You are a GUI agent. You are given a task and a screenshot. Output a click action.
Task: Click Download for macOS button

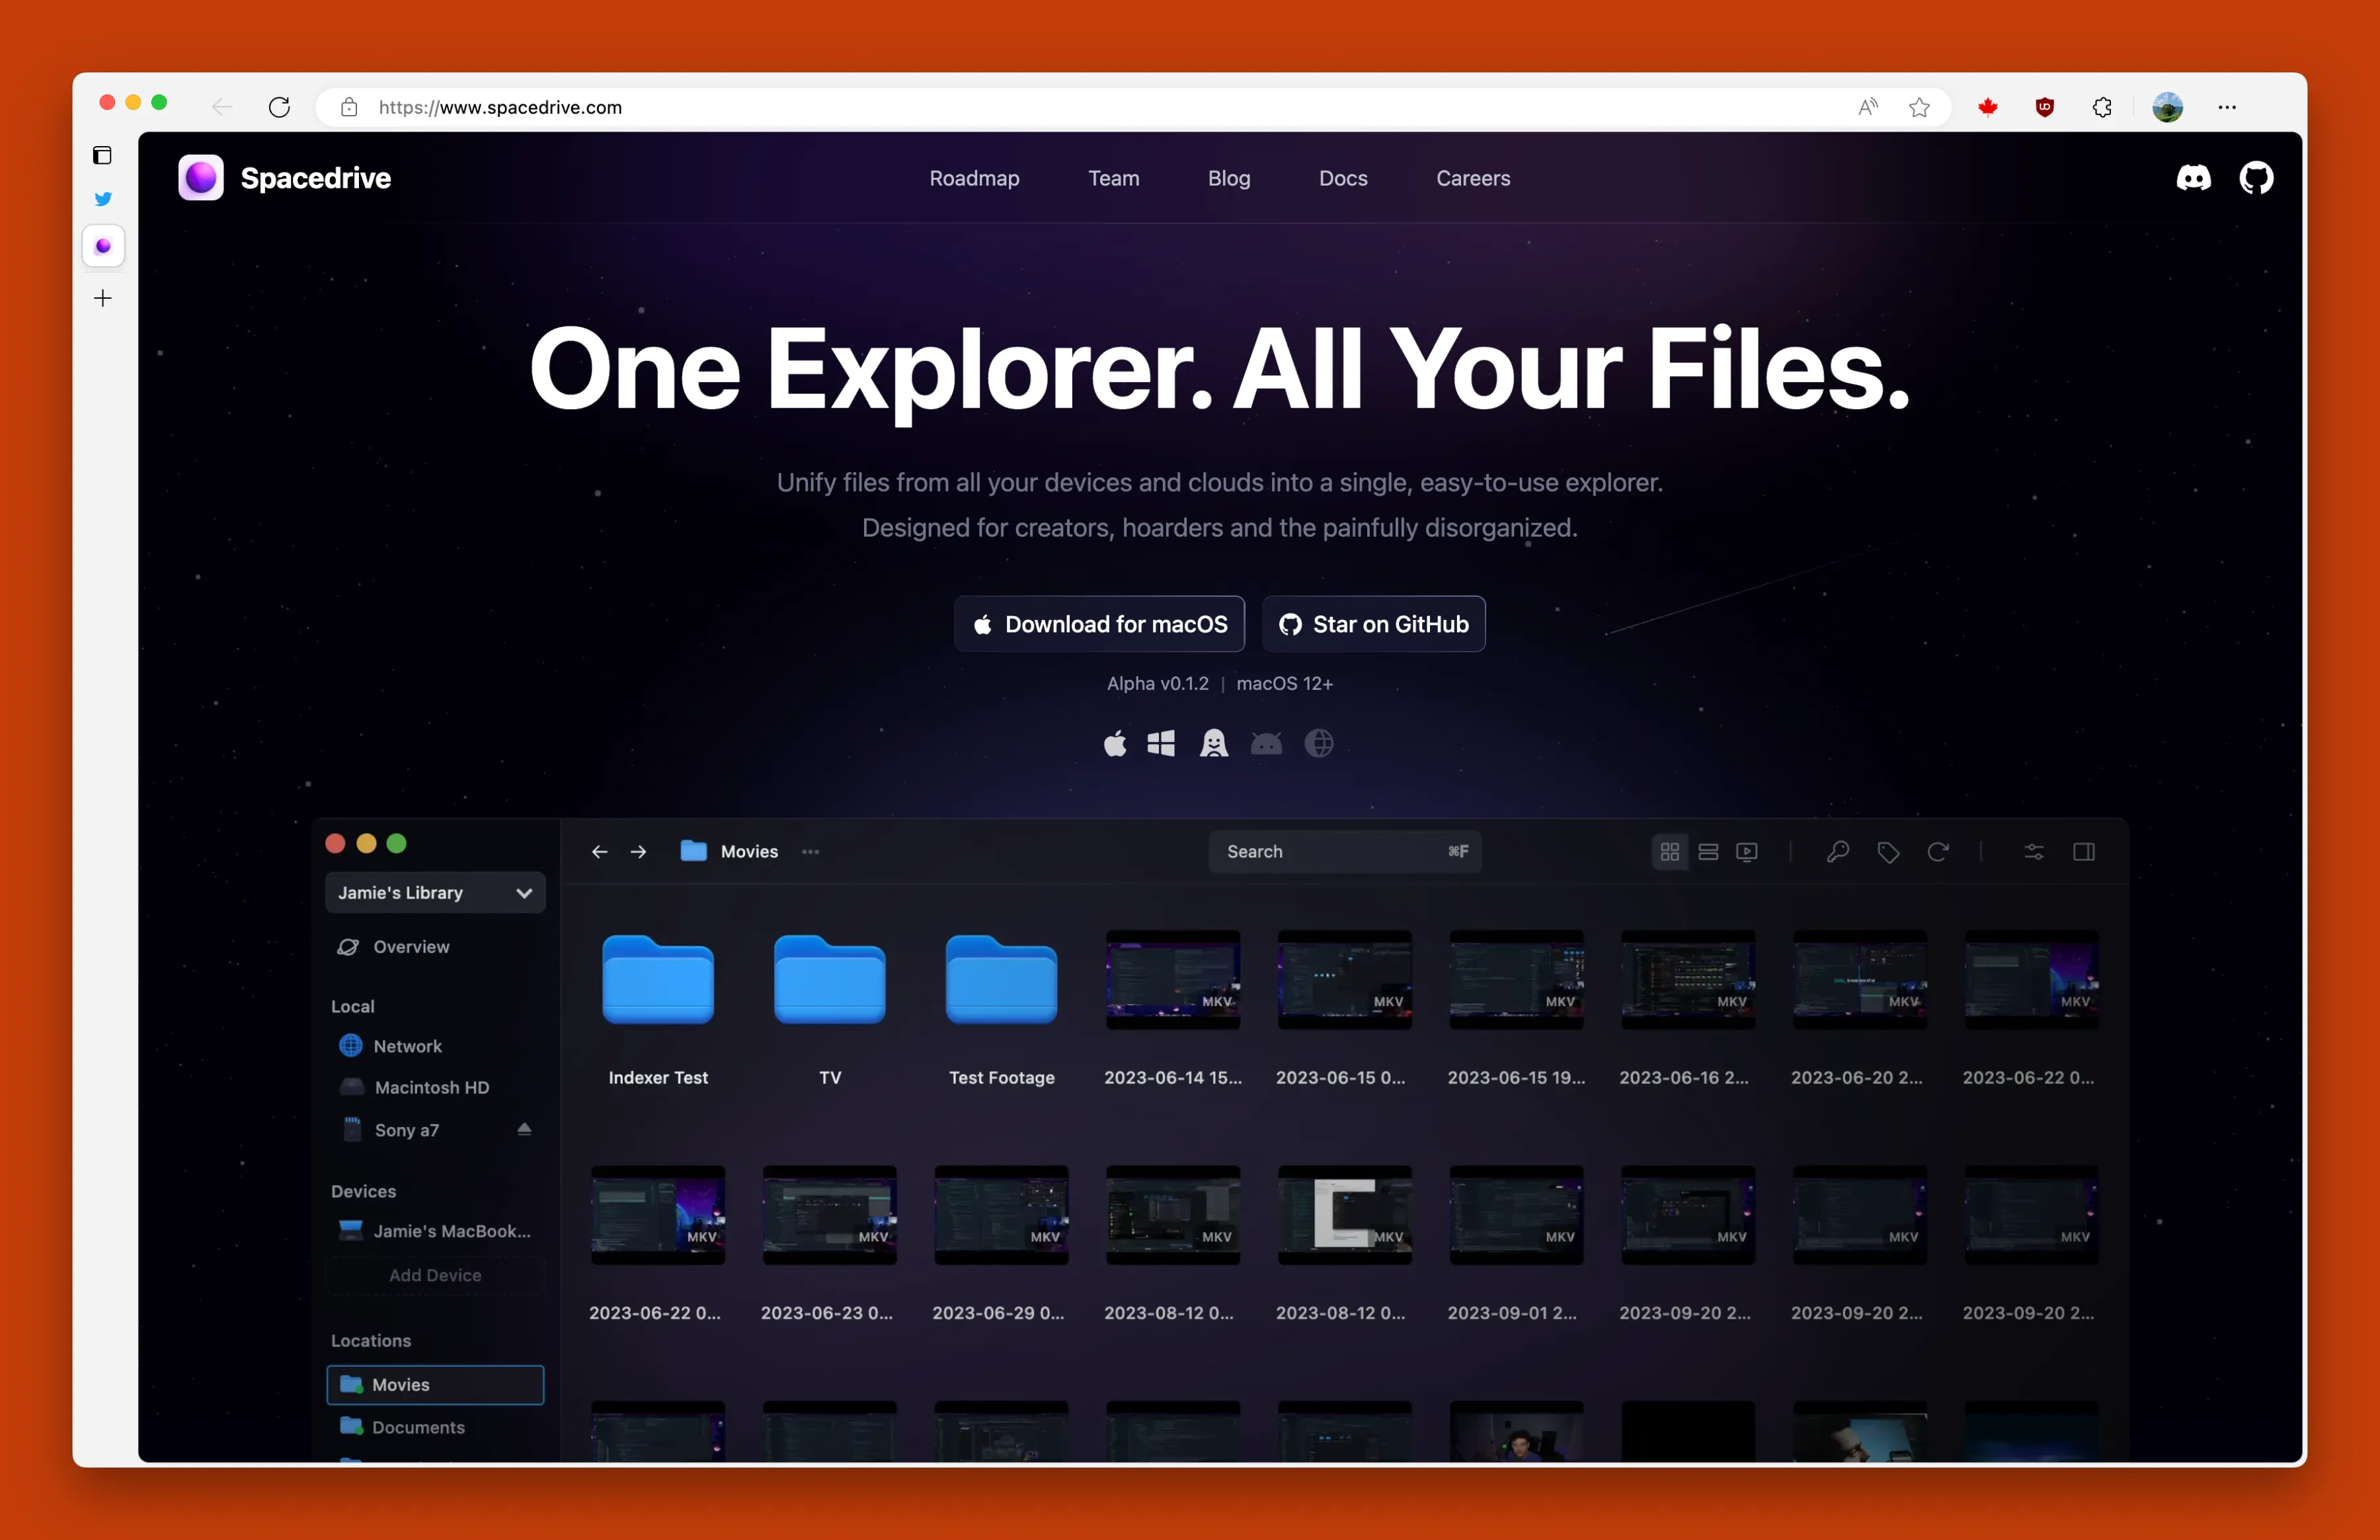[x=1099, y=624]
